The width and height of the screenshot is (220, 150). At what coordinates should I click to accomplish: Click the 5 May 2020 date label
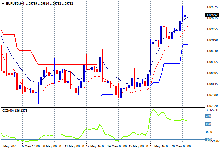click(9, 146)
